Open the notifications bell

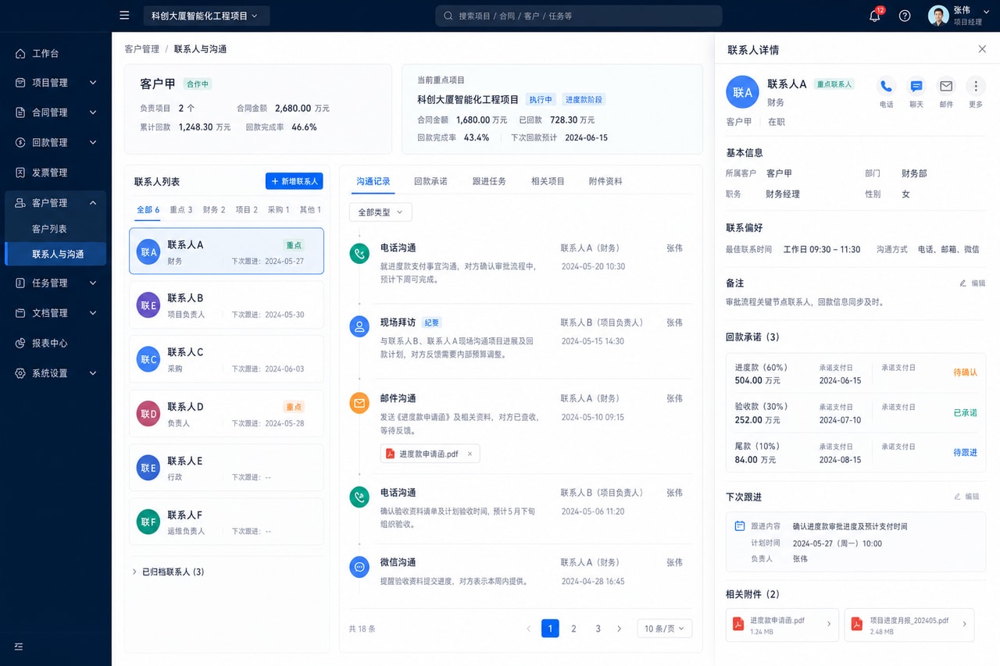[875, 16]
